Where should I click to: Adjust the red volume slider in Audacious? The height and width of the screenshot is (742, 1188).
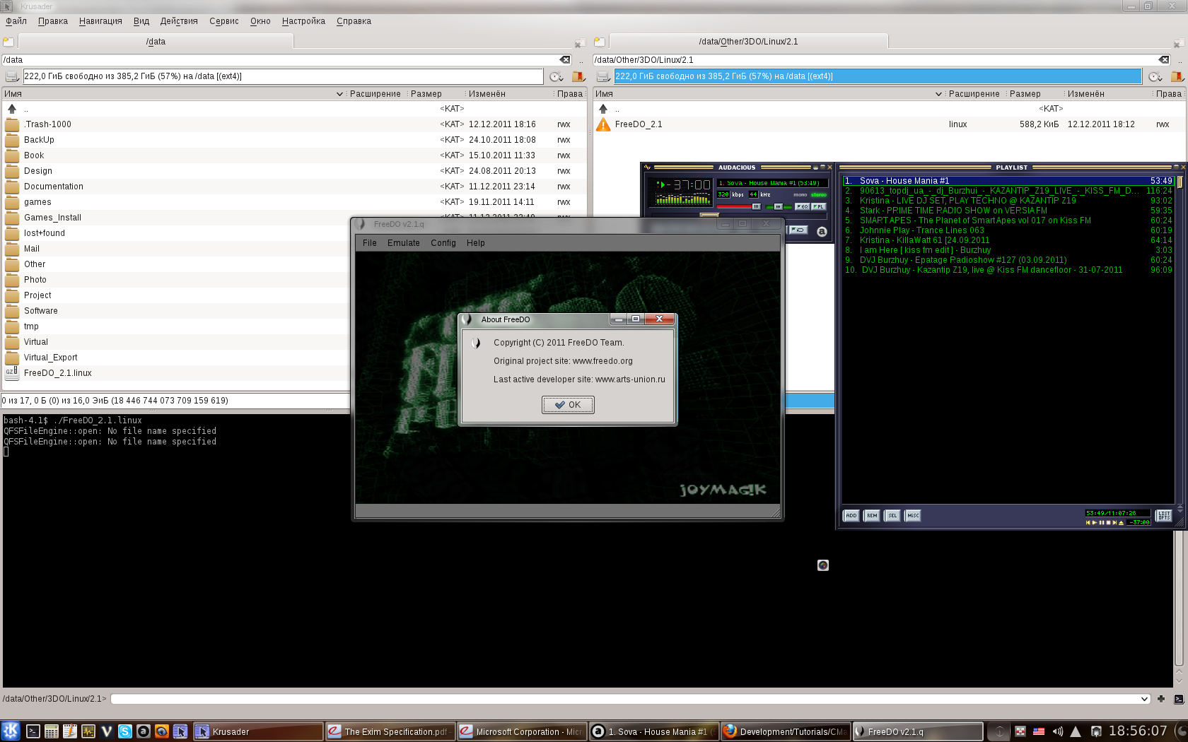(735, 206)
